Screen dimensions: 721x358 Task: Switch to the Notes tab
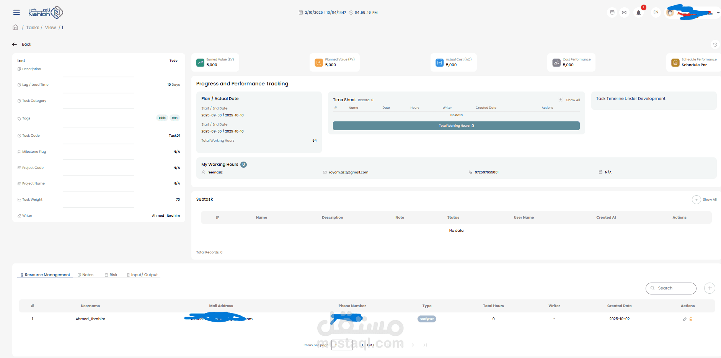86,275
